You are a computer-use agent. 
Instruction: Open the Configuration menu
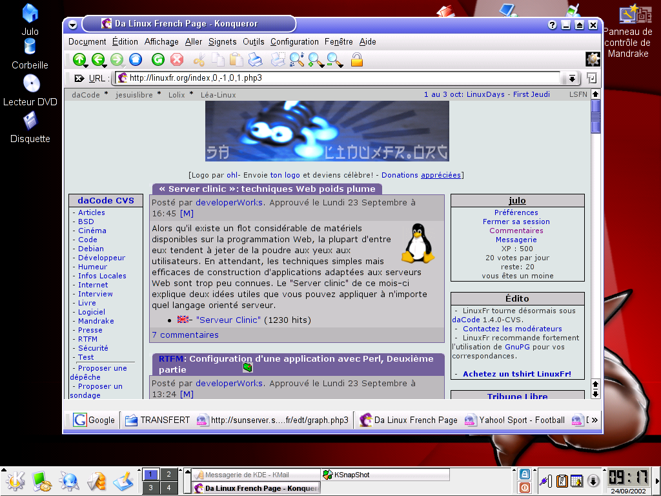[294, 42]
